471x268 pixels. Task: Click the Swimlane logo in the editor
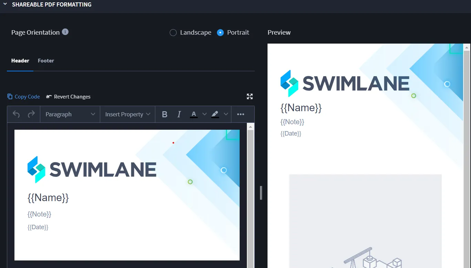(92, 170)
